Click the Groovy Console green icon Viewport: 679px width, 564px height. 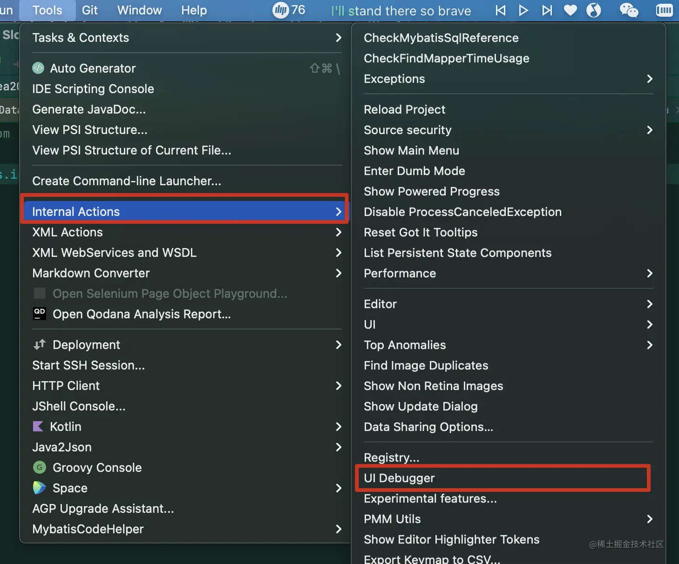(40, 467)
